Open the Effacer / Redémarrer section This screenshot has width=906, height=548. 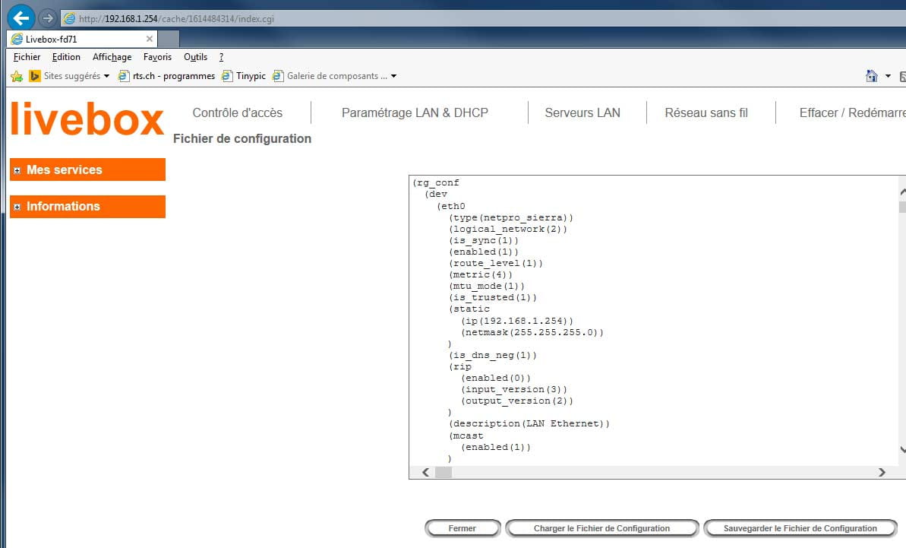click(x=852, y=112)
